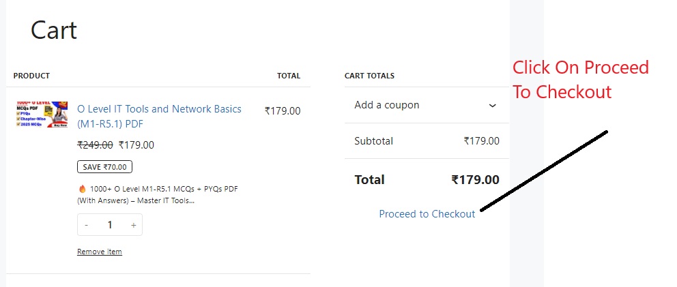The width and height of the screenshot is (677, 287).
Task: Click the Proceed to Checkout link
Action: tap(427, 213)
